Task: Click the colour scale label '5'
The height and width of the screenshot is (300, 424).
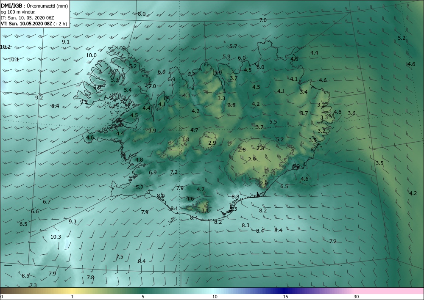Action: pyautogui.click(x=143, y=297)
